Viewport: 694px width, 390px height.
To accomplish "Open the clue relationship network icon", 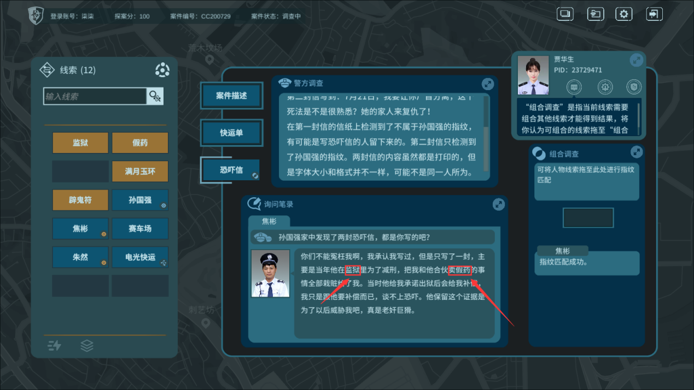I will pos(162,70).
